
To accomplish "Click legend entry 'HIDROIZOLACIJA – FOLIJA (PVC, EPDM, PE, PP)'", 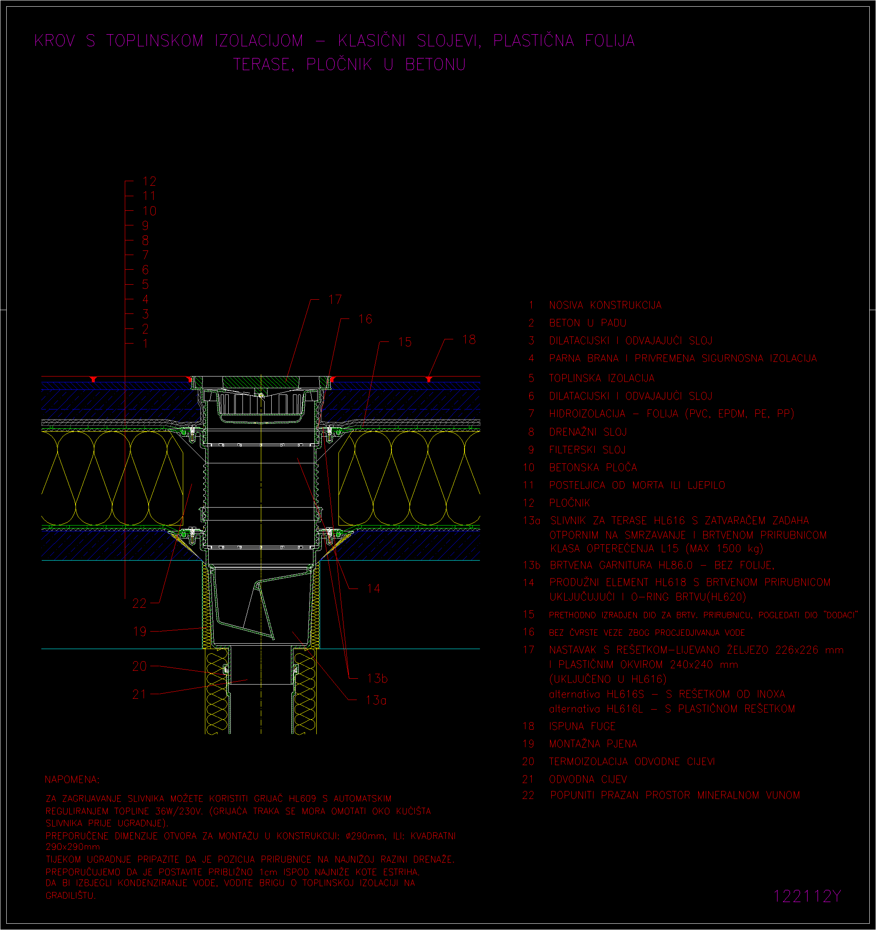I will [x=672, y=414].
